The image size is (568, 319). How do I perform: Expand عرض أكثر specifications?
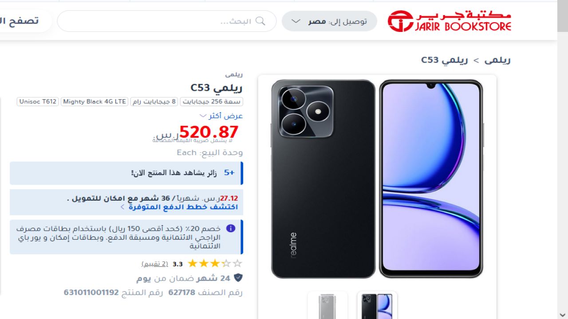click(x=221, y=116)
